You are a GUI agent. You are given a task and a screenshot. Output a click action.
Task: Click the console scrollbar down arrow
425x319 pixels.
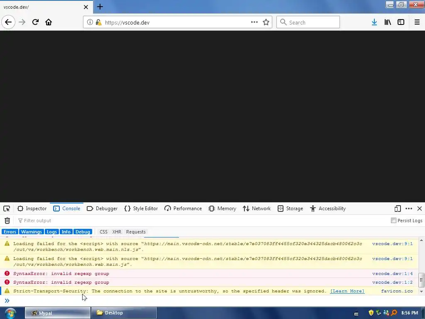point(421,292)
